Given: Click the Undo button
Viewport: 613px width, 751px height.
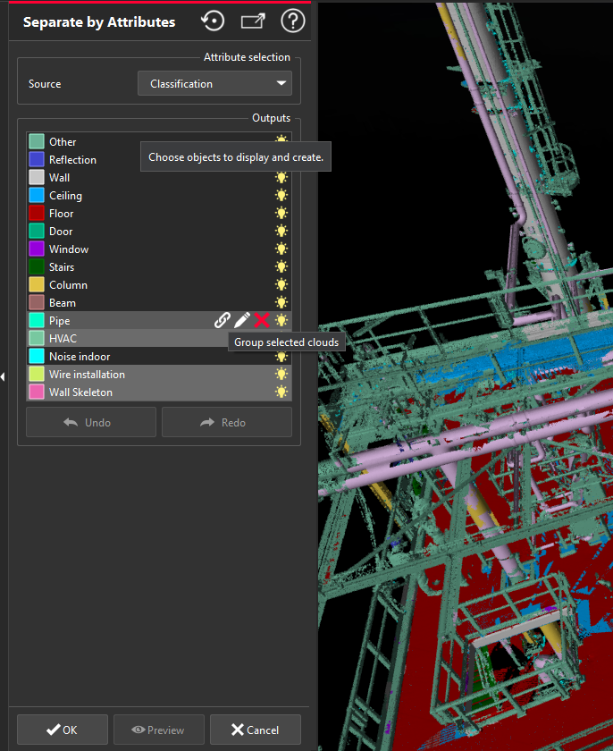Looking at the screenshot, I should (91, 422).
